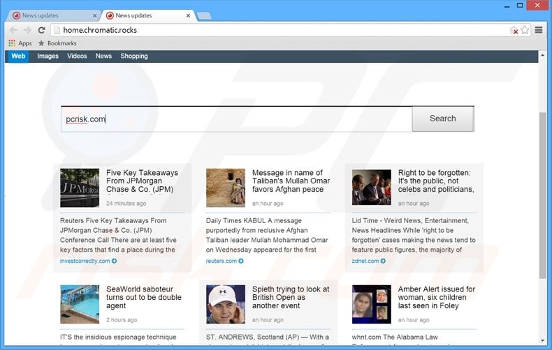The height and width of the screenshot is (350, 552).
Task: Click the Lid Time Weird News summary text
Action: click(x=414, y=235)
